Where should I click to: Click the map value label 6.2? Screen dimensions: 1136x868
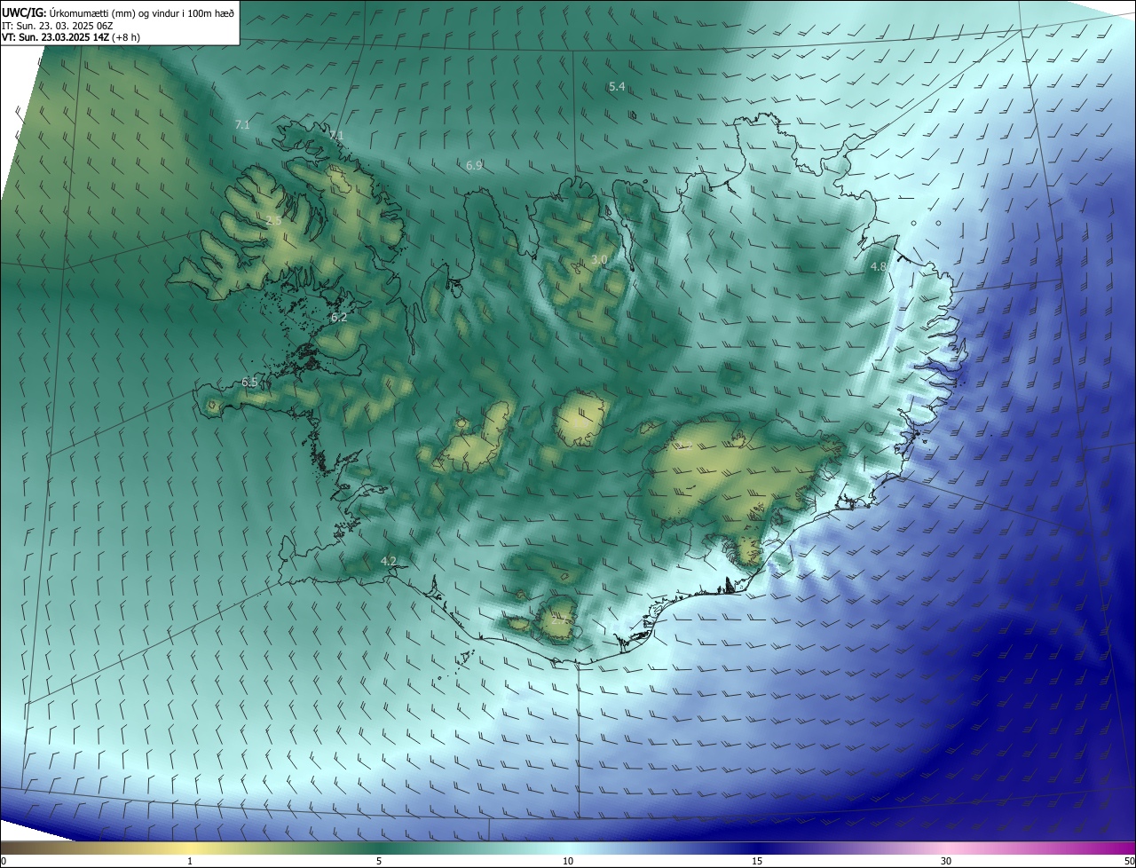(339, 317)
